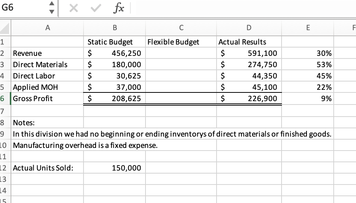This screenshot has width=356, height=203.
Task: Select column B header
Action: [x=115, y=28]
